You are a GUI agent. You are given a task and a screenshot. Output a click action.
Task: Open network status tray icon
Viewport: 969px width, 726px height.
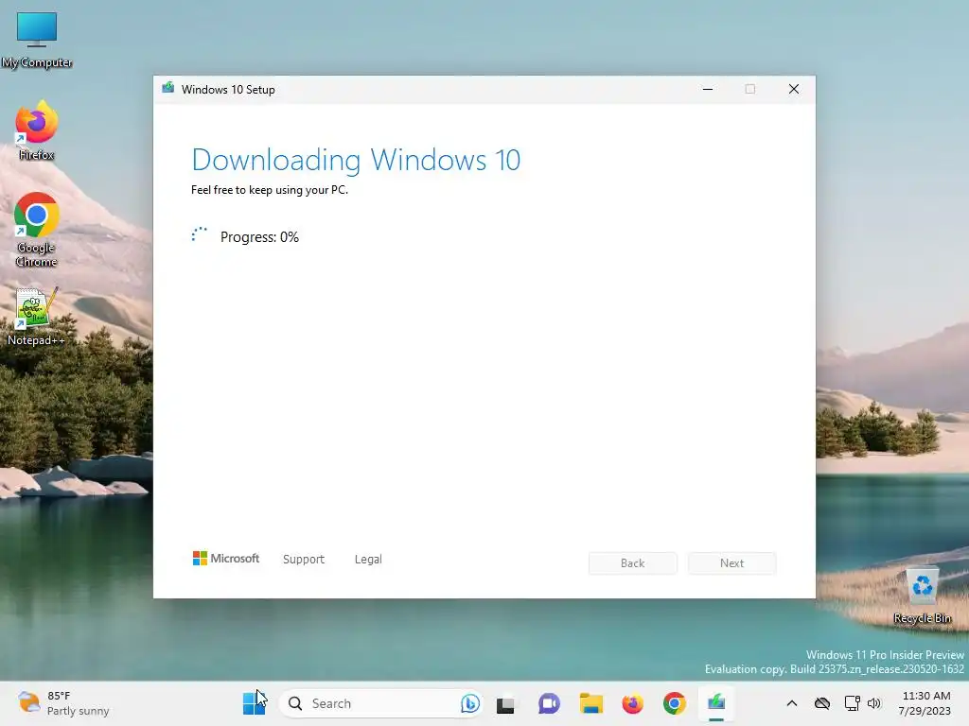point(853,703)
